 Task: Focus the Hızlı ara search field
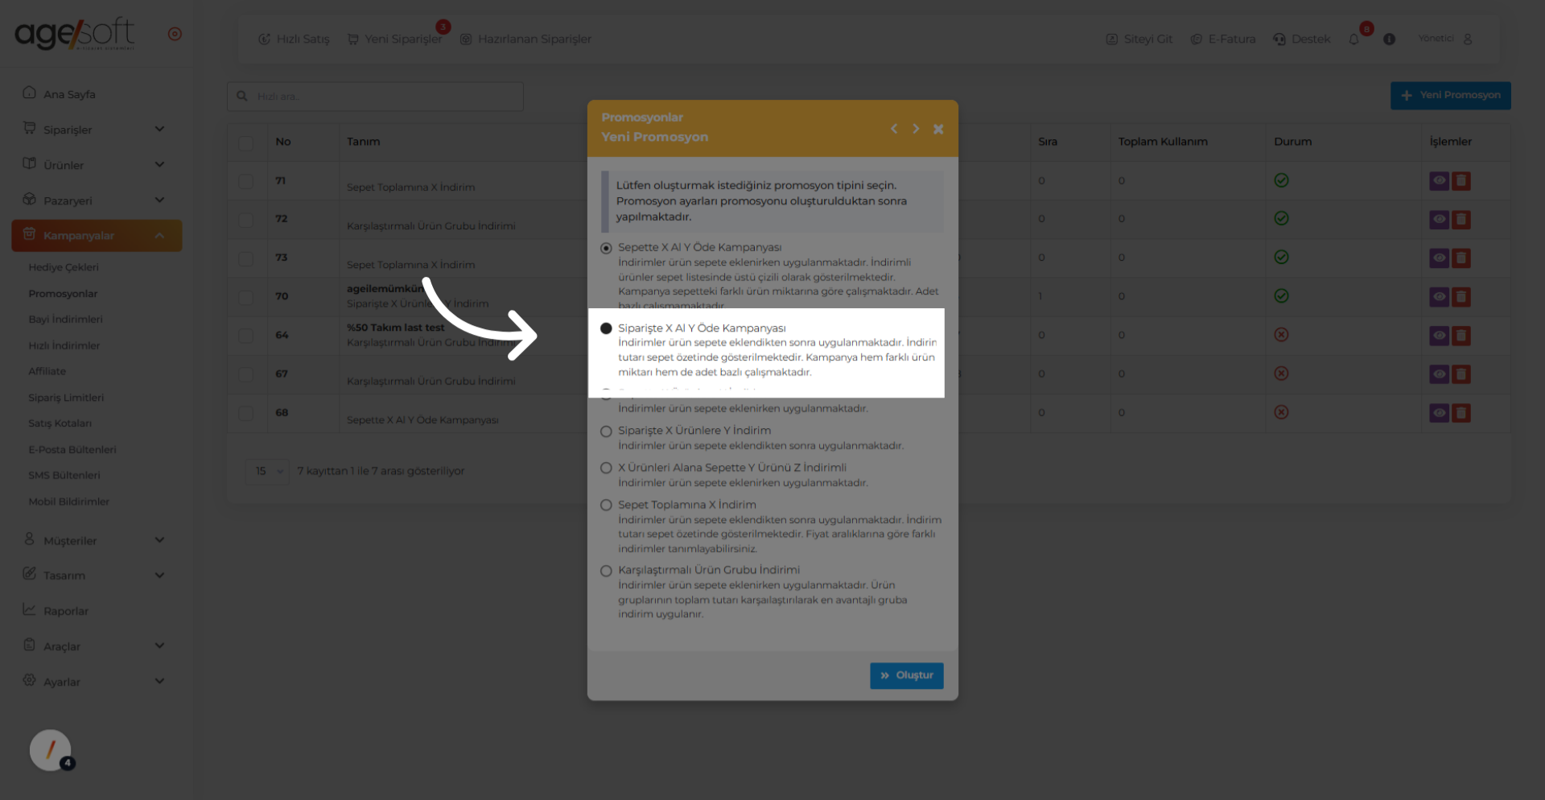(375, 96)
